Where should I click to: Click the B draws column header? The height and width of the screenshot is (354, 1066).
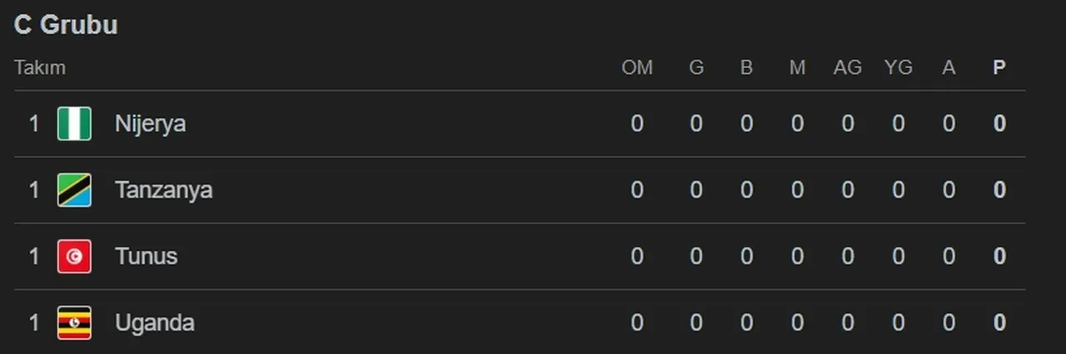(x=746, y=68)
